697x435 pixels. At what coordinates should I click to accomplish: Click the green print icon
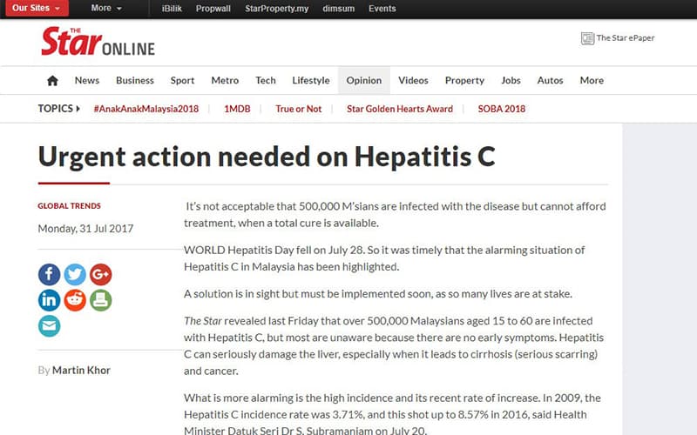[x=100, y=300]
